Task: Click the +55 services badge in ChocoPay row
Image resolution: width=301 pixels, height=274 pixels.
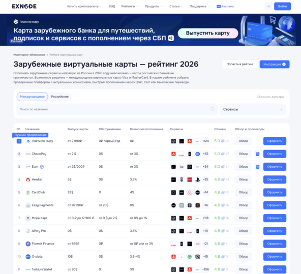Action: tap(205, 154)
